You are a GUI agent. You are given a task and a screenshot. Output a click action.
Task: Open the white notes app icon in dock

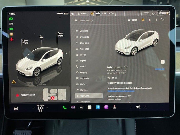pyautogui.click(x=90, y=107)
